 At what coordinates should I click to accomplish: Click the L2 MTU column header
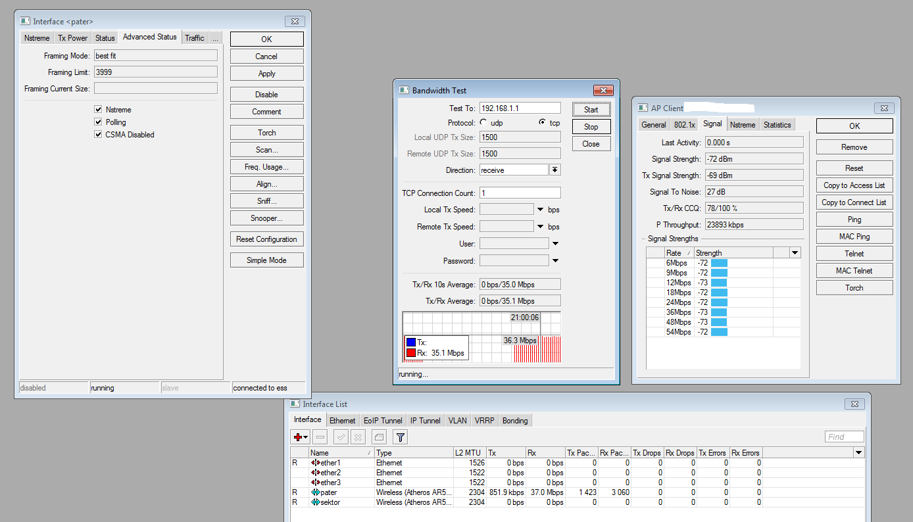469,453
